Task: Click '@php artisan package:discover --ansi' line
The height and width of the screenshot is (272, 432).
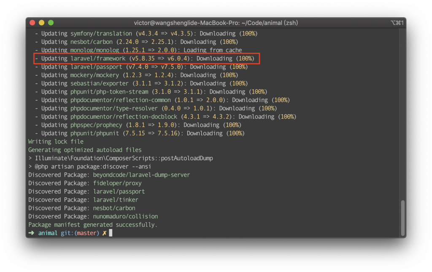Action: coord(89,167)
